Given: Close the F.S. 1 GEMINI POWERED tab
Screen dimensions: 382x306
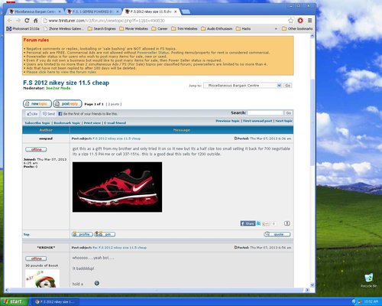Looking at the screenshot, I should (118, 11).
